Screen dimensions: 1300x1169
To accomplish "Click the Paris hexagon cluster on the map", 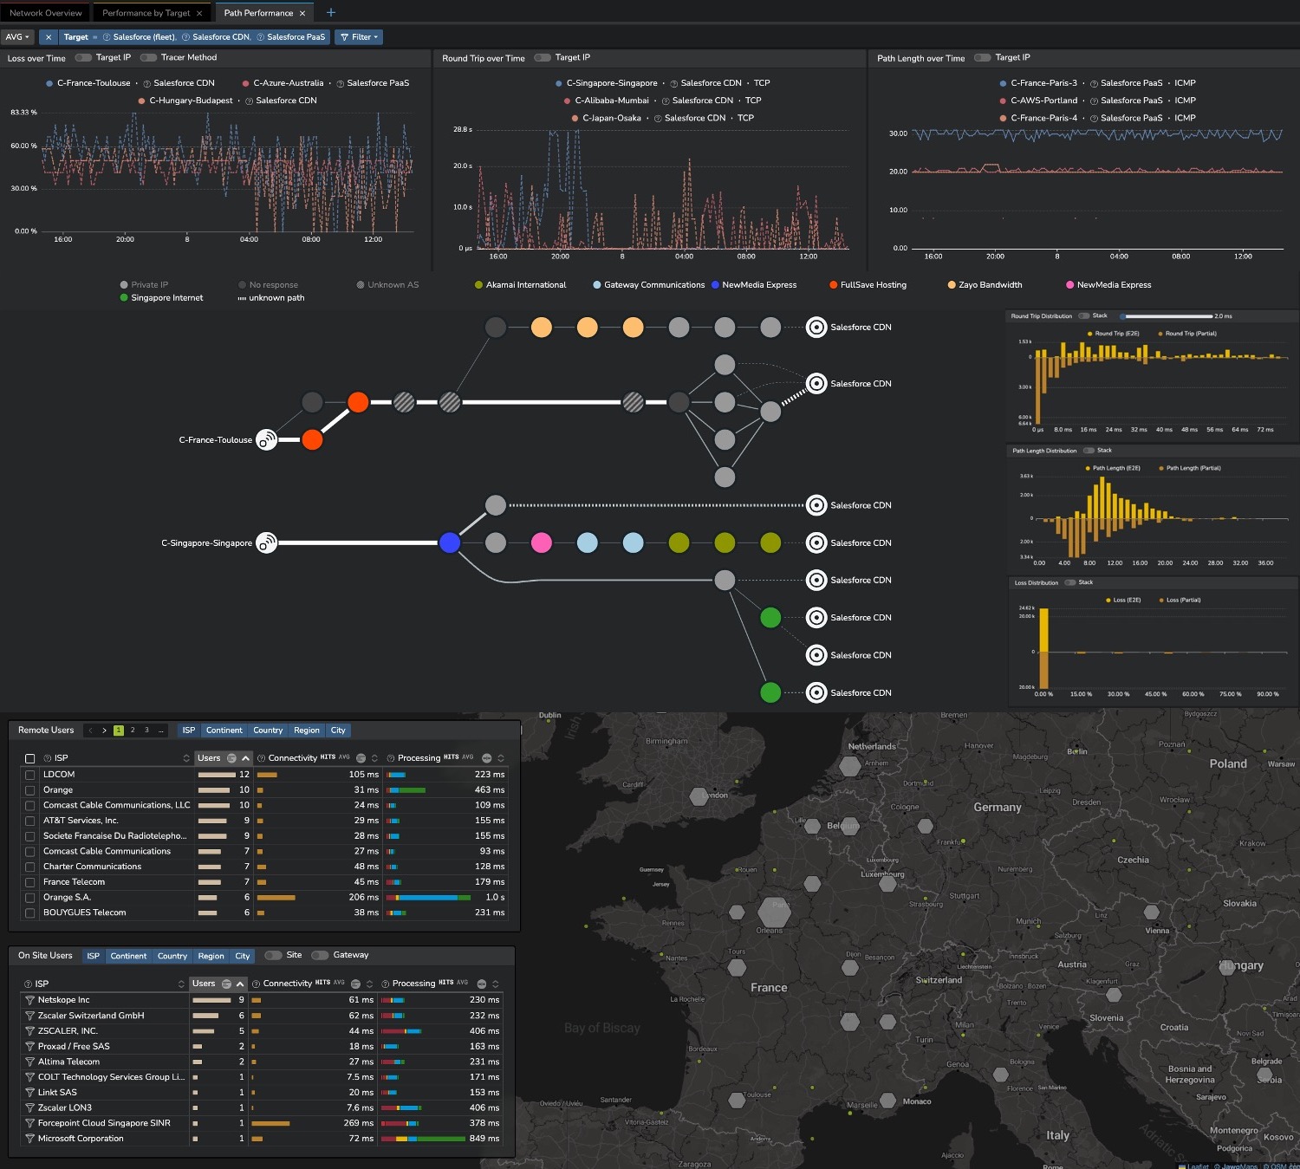I will coord(775,912).
